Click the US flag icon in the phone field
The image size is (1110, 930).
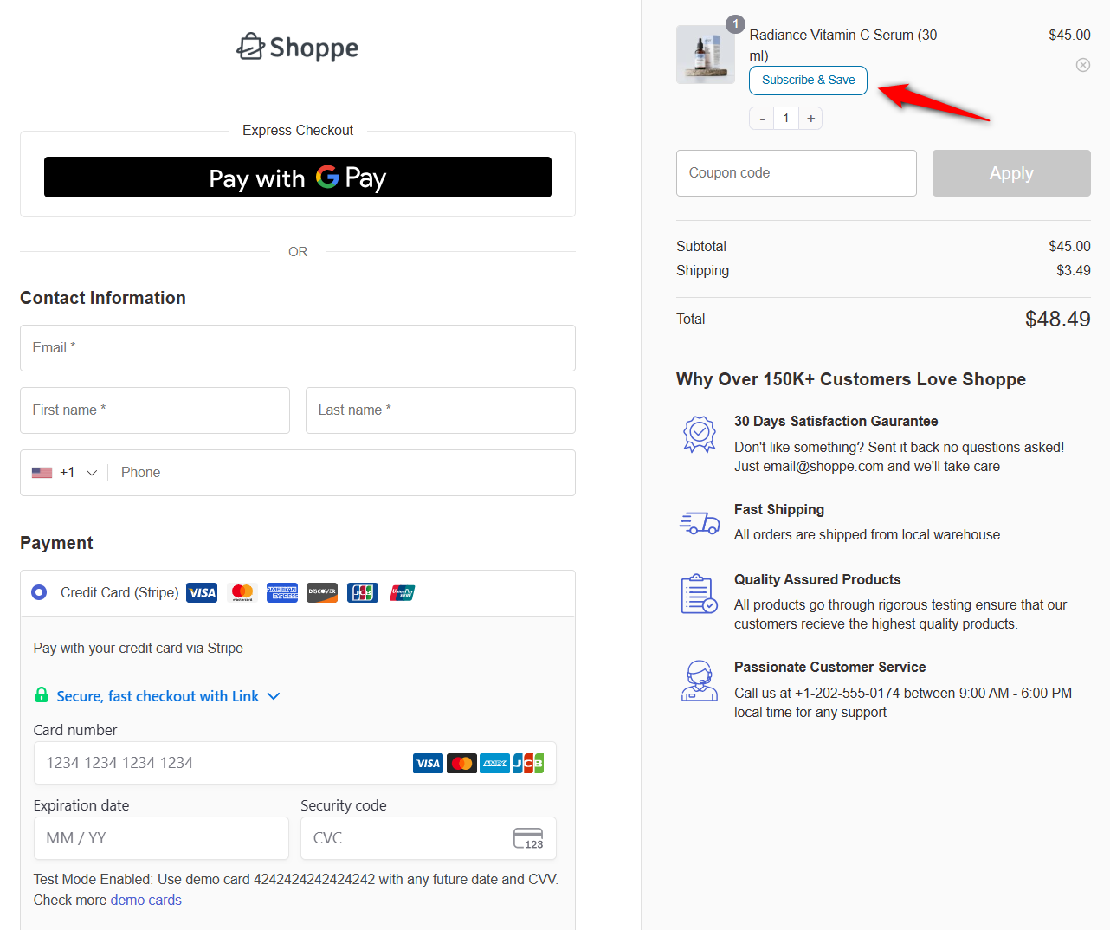pos(42,472)
